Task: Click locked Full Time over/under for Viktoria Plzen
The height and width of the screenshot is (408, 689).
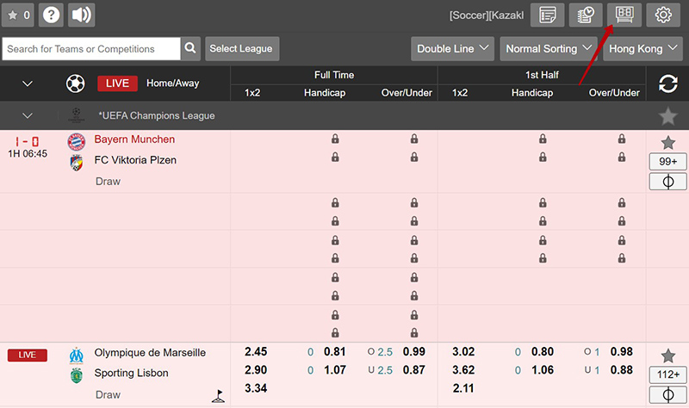Action: coord(414,158)
